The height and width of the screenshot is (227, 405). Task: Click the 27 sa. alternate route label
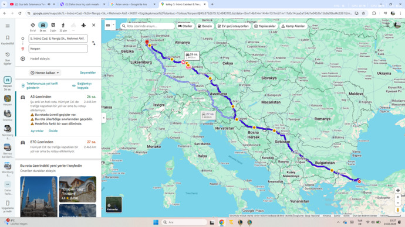click(x=208, y=115)
